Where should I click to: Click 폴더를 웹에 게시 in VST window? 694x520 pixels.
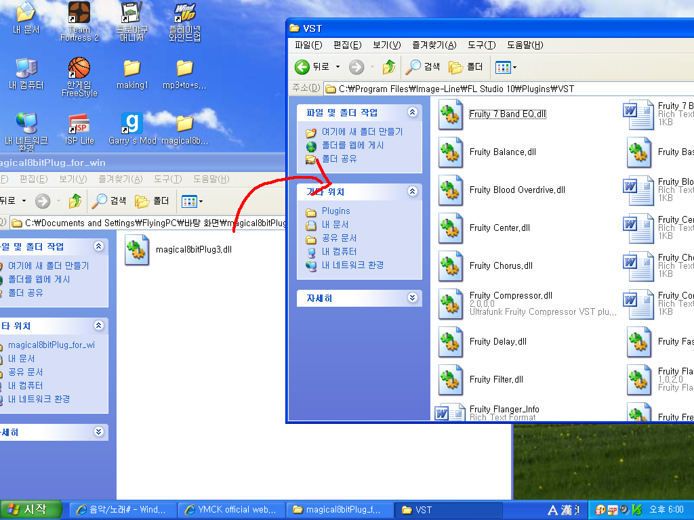click(352, 146)
